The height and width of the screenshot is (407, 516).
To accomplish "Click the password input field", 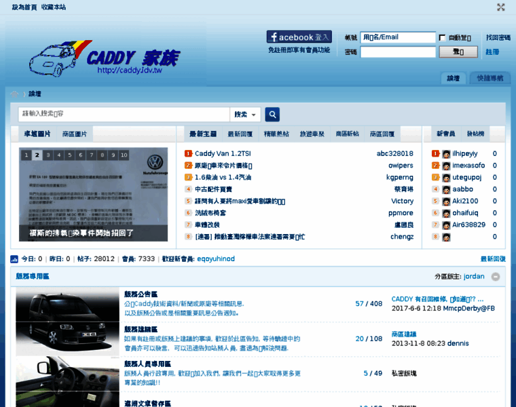I will [x=398, y=52].
